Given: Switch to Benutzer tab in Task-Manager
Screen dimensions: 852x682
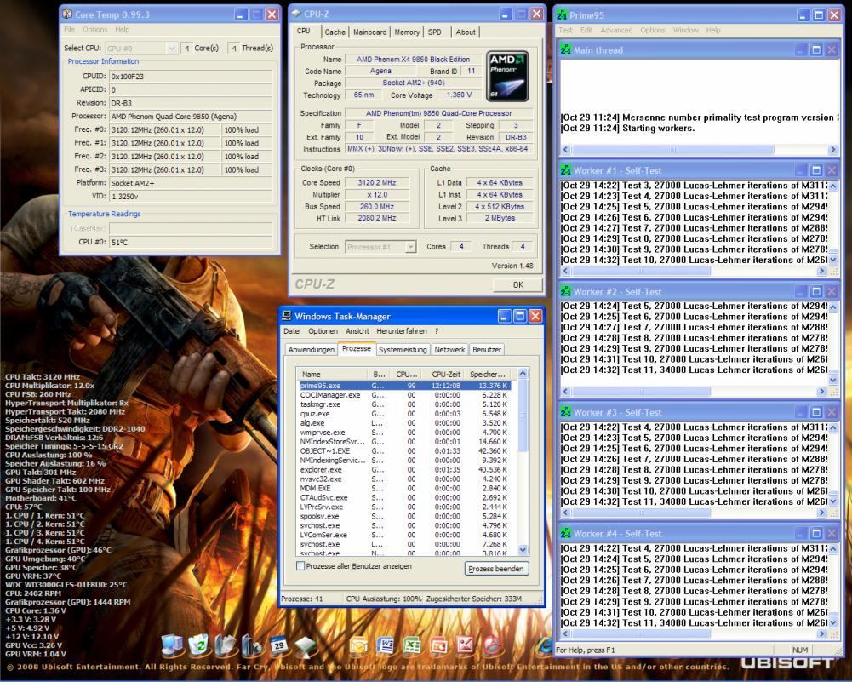Looking at the screenshot, I should (486, 349).
